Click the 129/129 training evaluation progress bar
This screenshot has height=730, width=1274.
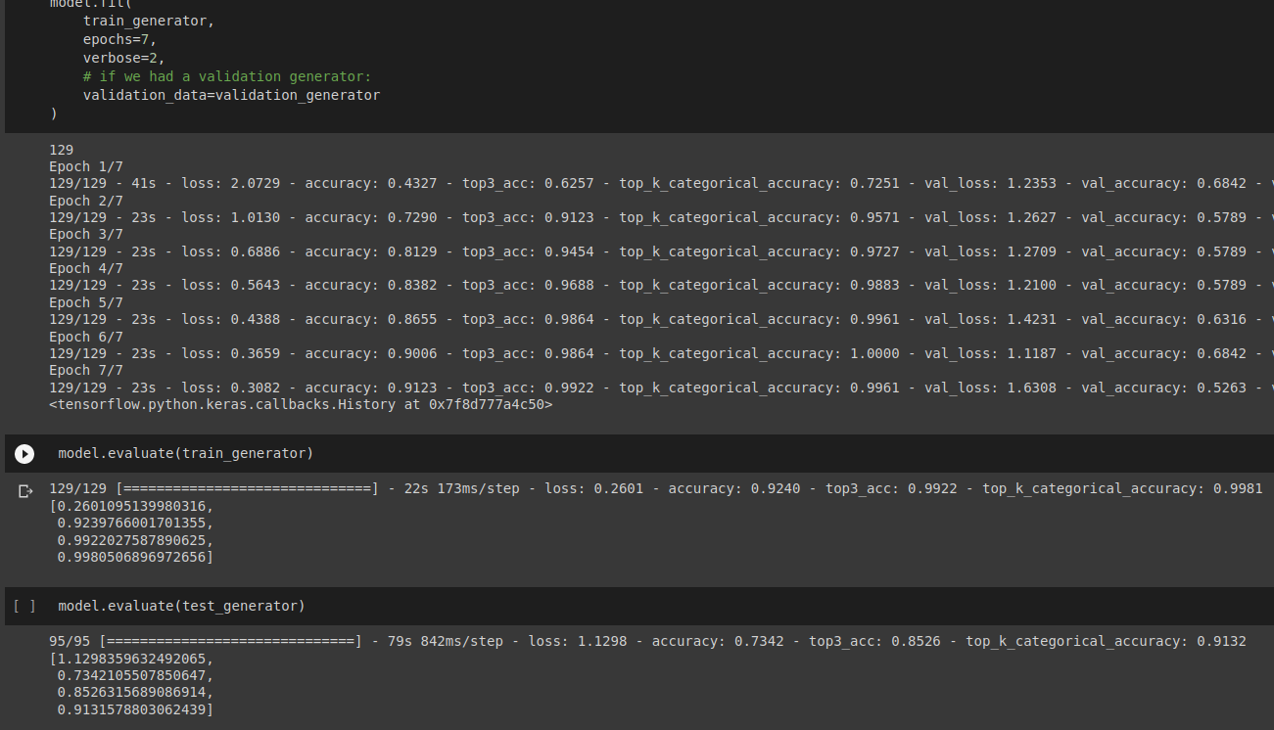coord(246,488)
